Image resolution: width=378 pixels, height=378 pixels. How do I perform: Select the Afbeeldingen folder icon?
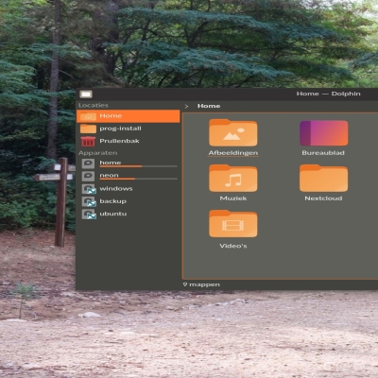click(x=233, y=132)
